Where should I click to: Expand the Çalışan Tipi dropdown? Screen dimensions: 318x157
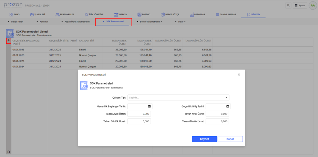[x=178, y=98]
